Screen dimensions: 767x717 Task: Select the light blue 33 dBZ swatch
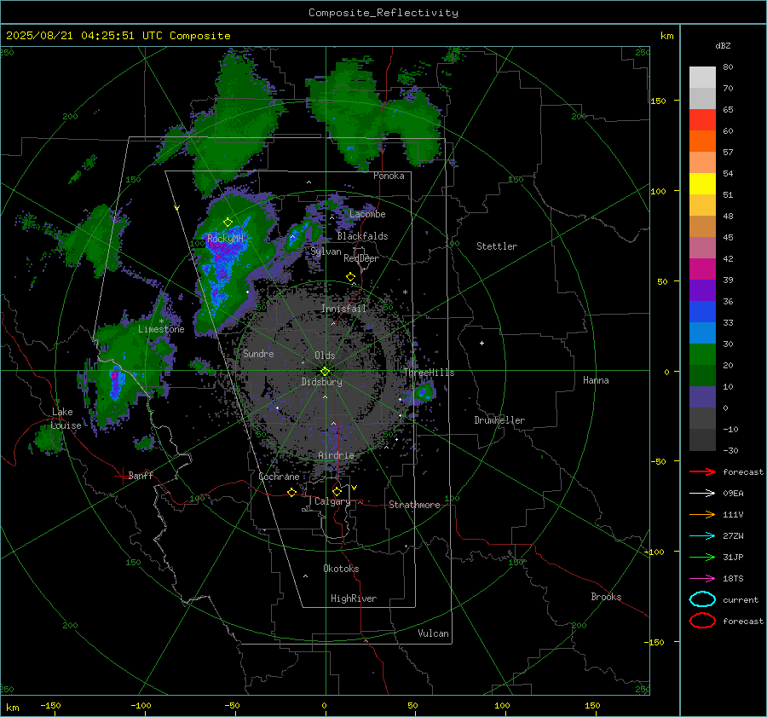coord(702,333)
